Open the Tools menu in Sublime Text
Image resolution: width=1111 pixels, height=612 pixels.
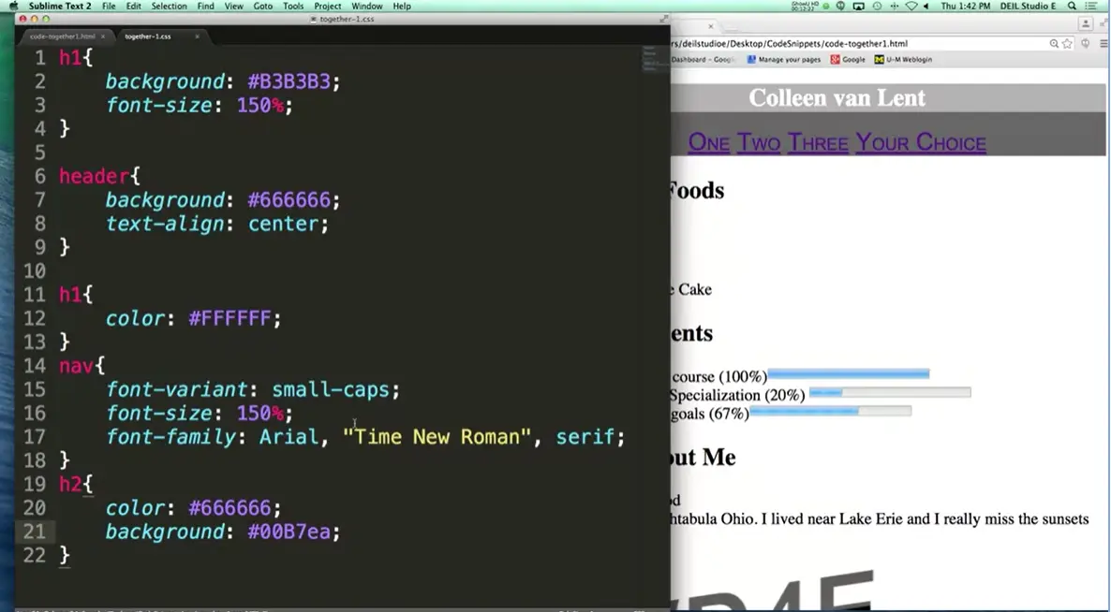pyautogui.click(x=293, y=6)
